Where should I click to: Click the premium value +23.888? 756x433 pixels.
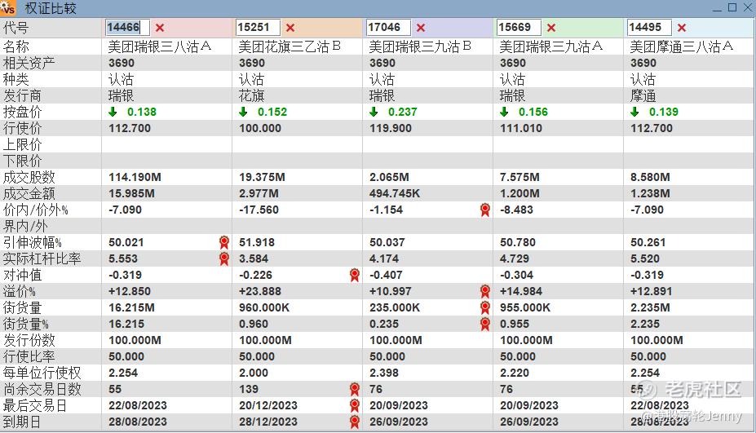pos(260,291)
